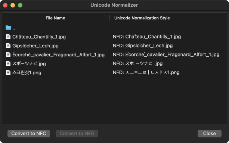The width and height of the screenshot is (229, 143).
Task: Select the Gipslöcher_Lech.jpg file name
Action: pyautogui.click(x=35, y=46)
